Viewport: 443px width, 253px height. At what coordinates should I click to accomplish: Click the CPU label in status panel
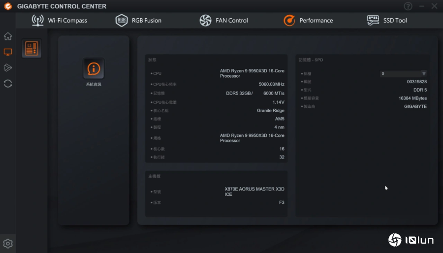157,73
